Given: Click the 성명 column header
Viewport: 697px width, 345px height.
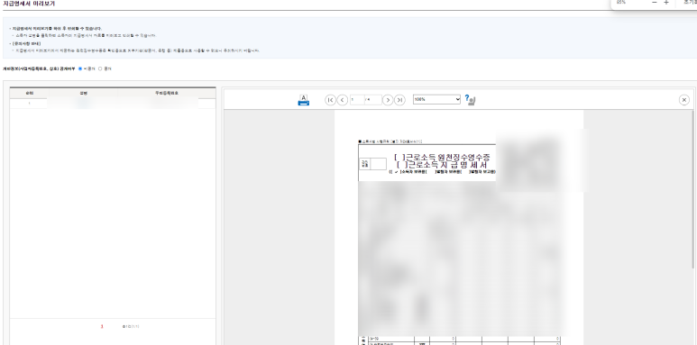Looking at the screenshot, I should 83,94.
